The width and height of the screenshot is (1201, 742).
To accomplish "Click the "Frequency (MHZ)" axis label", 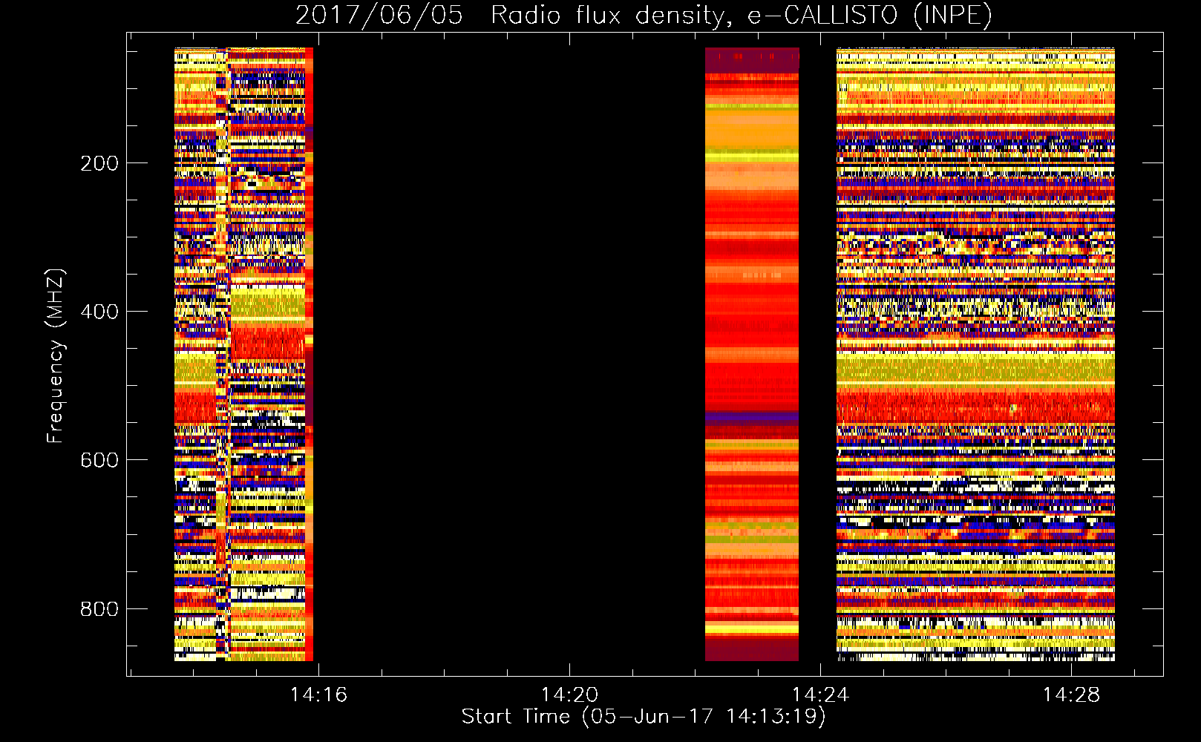I will (x=56, y=356).
